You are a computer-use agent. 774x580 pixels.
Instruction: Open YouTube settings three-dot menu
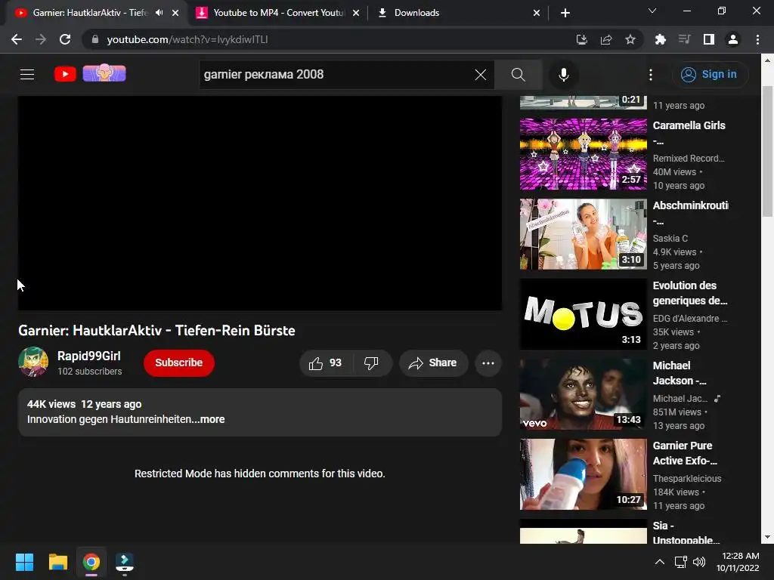click(651, 75)
